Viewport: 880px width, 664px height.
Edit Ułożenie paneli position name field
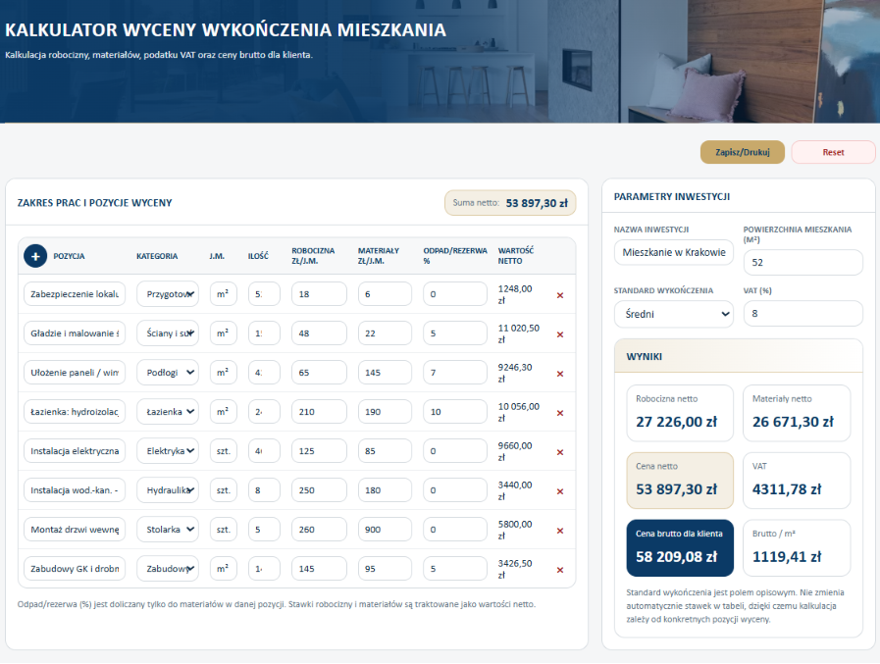(75, 372)
